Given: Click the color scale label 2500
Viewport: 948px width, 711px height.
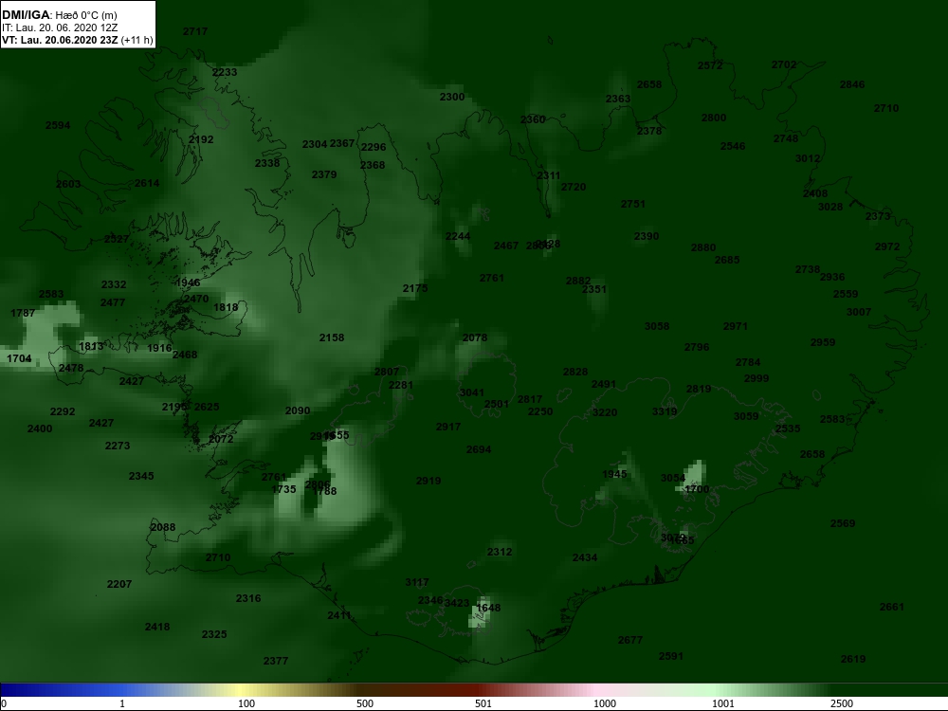Looking at the screenshot, I should pos(842,703).
